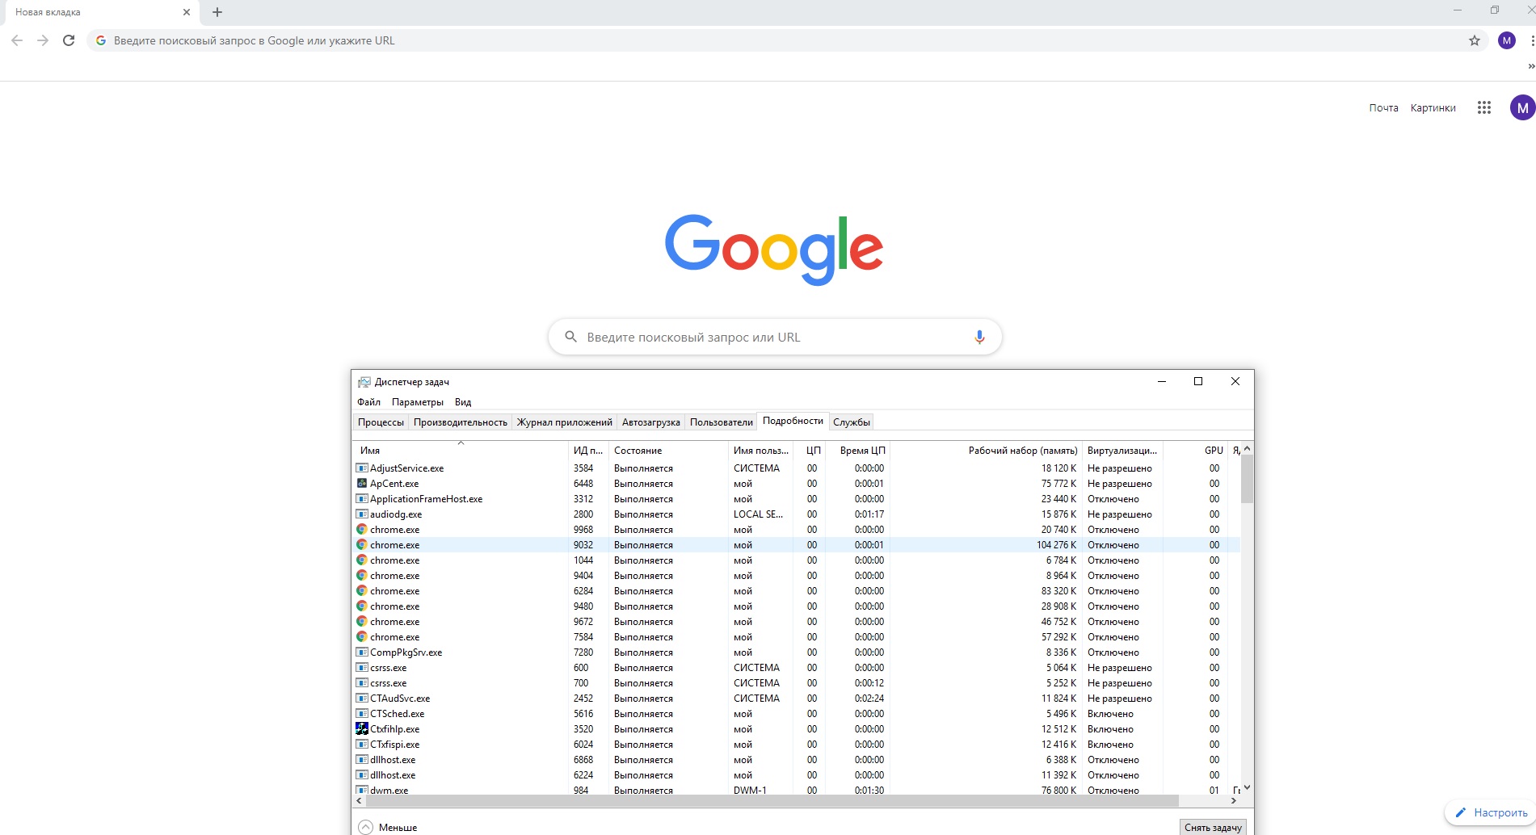Sort by Рабочий набор (память) column
This screenshot has width=1536, height=835.
987,451
